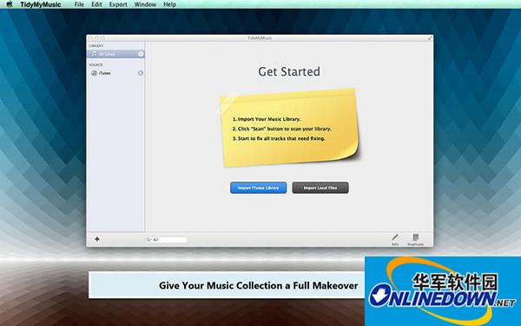This screenshot has height=326, width=521.
Task: Click the plus add button
Action: [x=97, y=239]
